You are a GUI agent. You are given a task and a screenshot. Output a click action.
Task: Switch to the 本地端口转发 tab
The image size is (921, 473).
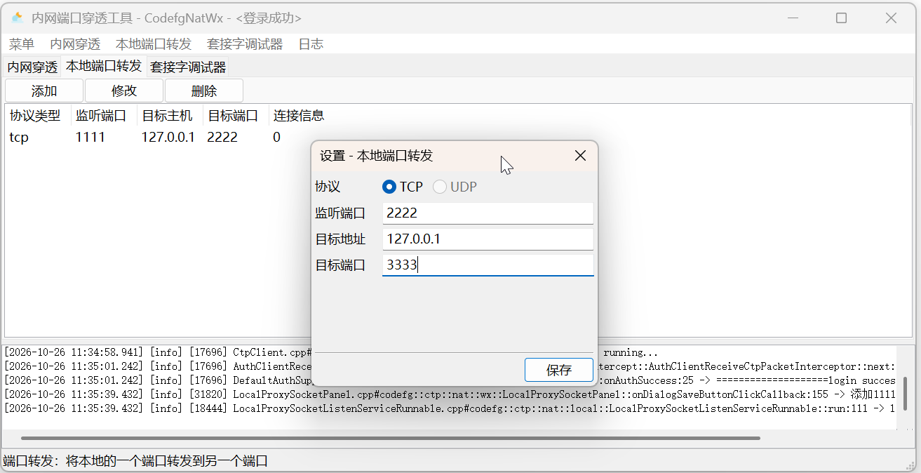(104, 67)
